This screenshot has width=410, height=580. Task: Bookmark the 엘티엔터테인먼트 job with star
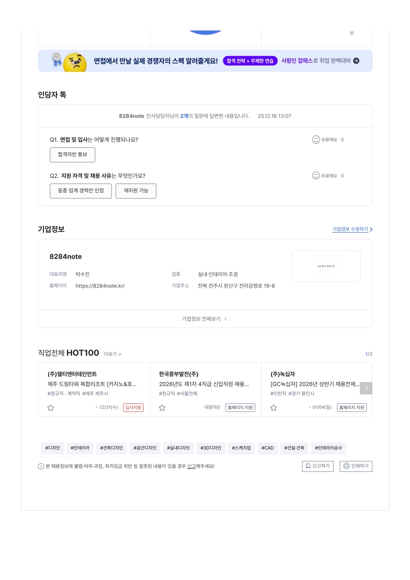coord(51,408)
